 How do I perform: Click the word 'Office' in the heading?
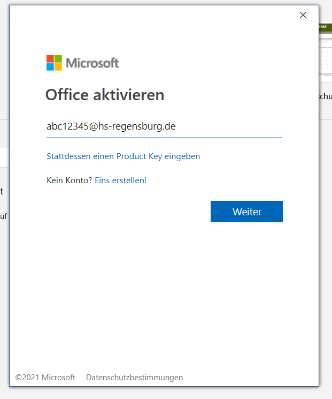click(67, 95)
